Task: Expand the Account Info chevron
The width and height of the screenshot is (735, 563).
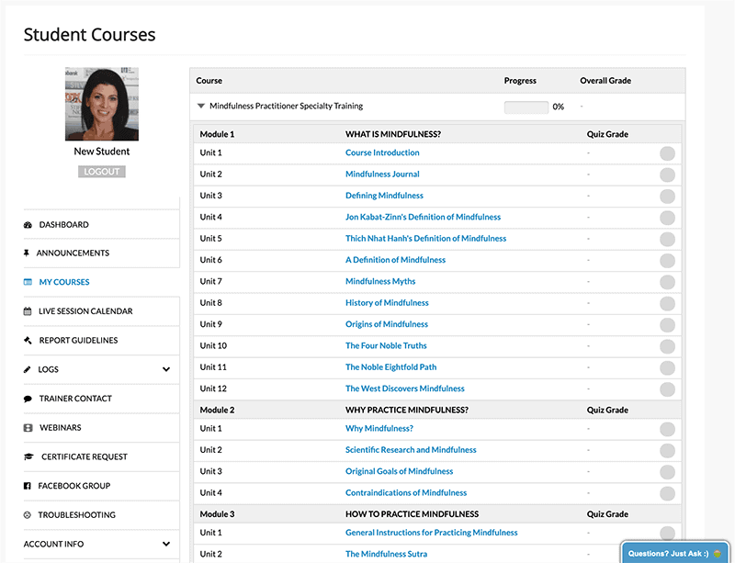Action: point(166,544)
